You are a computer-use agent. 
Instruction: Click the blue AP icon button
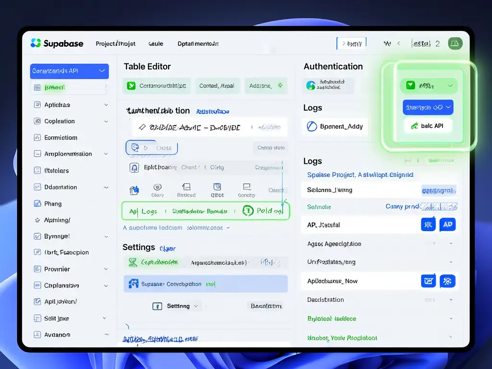(x=448, y=224)
